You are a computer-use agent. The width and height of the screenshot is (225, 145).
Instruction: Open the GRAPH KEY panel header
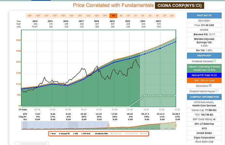pos(204,56)
